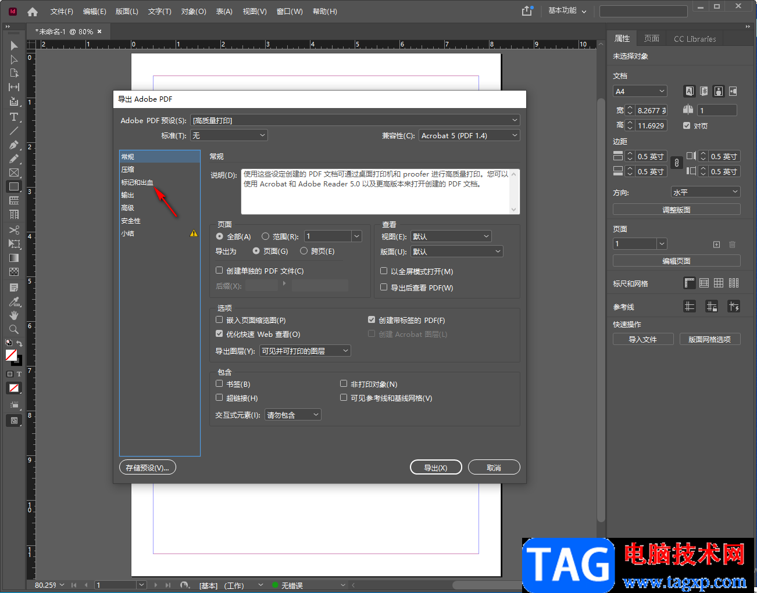Click 存储预设(V)... button

148,468
